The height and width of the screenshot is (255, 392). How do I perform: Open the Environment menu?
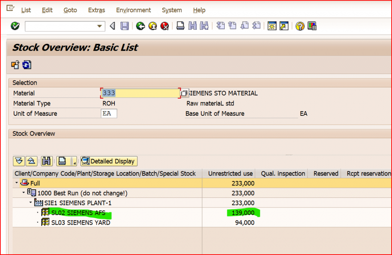tap(134, 10)
